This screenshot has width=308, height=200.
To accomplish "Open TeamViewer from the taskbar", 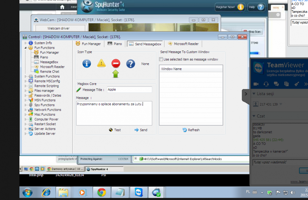I will tap(139, 193).
